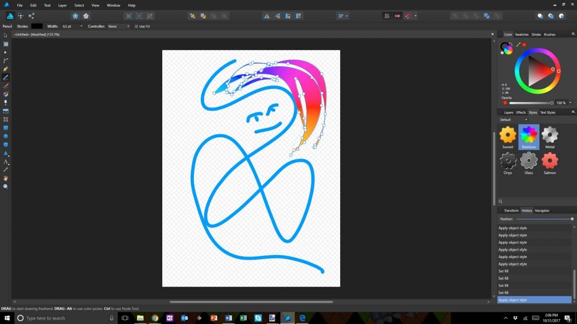
Task: Open the Width dropdown
Action: (x=81, y=26)
